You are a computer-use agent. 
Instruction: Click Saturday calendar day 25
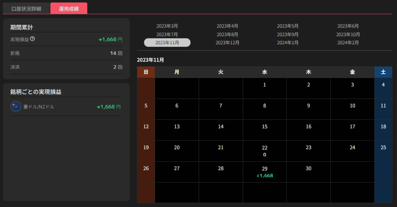[383, 151]
